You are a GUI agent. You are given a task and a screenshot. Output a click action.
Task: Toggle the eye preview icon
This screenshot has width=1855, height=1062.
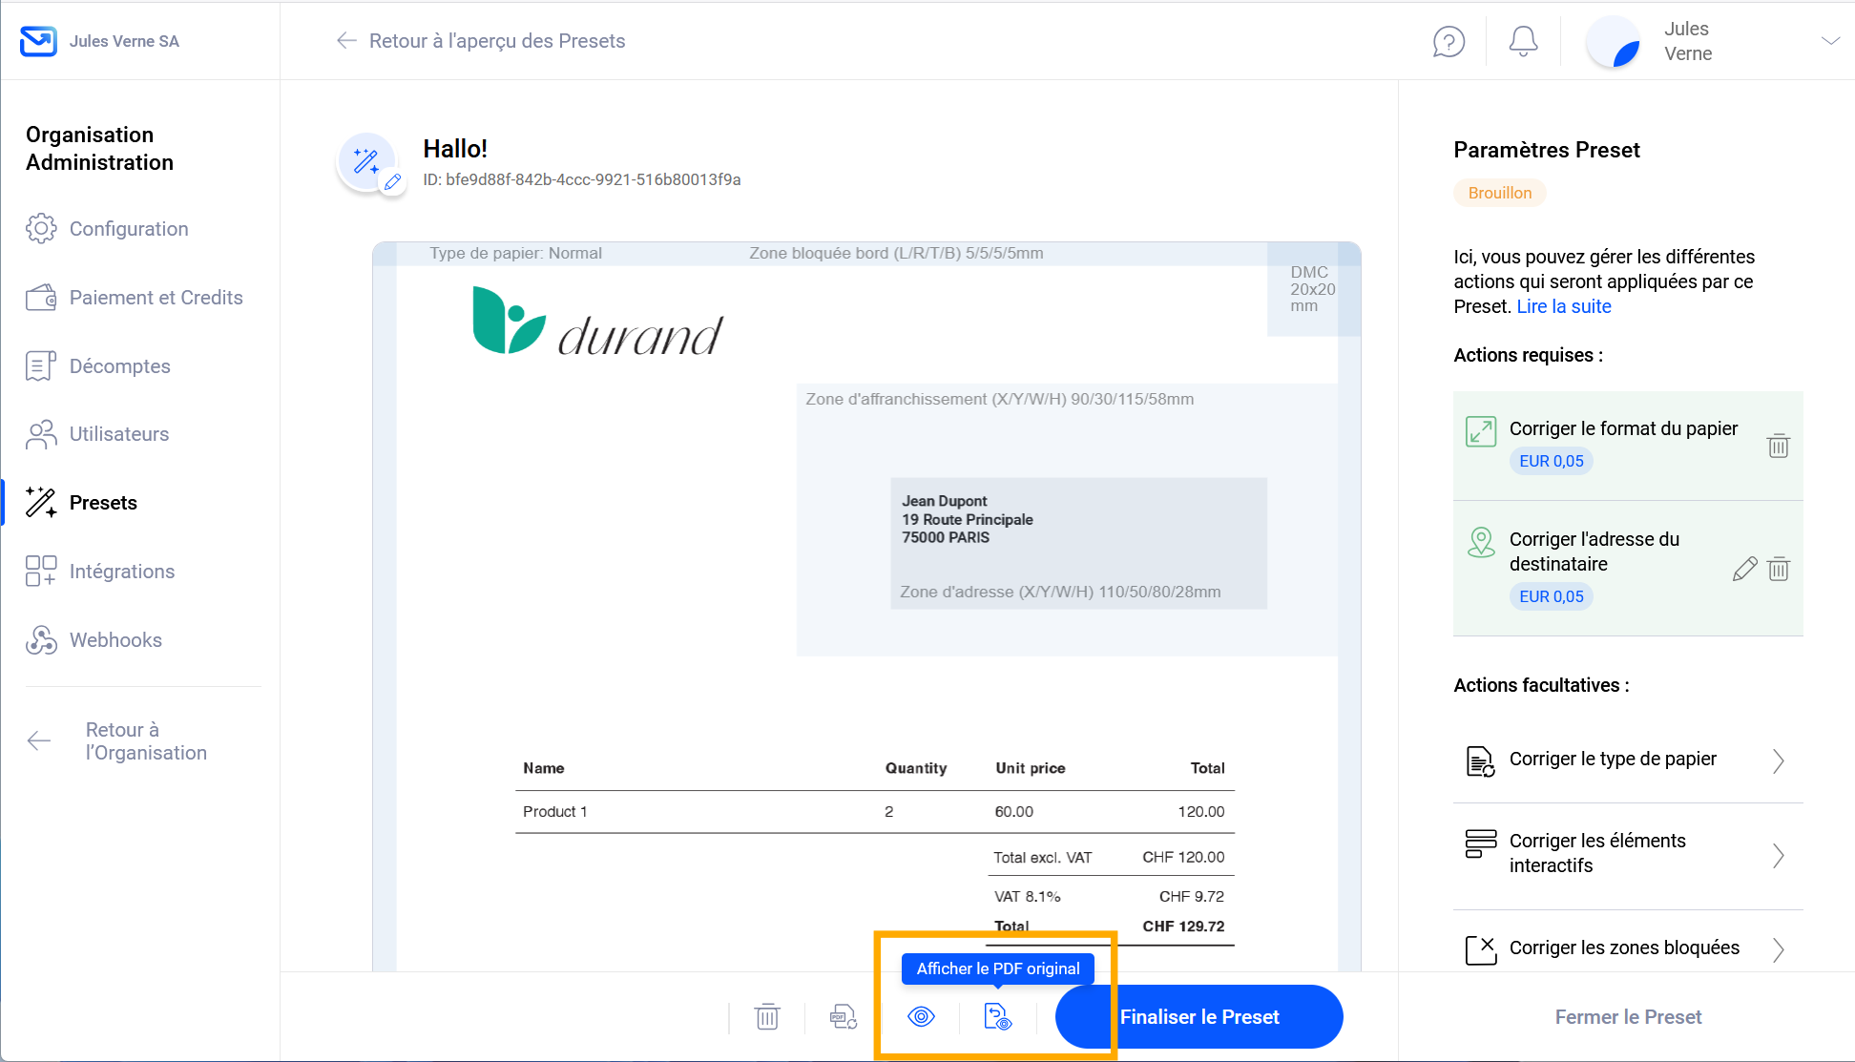[x=921, y=1017]
